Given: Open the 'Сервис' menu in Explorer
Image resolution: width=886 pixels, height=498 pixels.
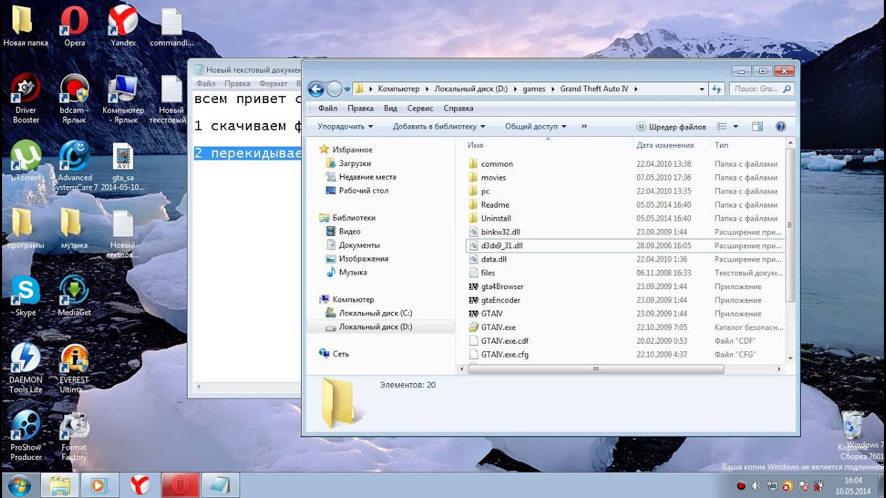Looking at the screenshot, I should (x=420, y=108).
